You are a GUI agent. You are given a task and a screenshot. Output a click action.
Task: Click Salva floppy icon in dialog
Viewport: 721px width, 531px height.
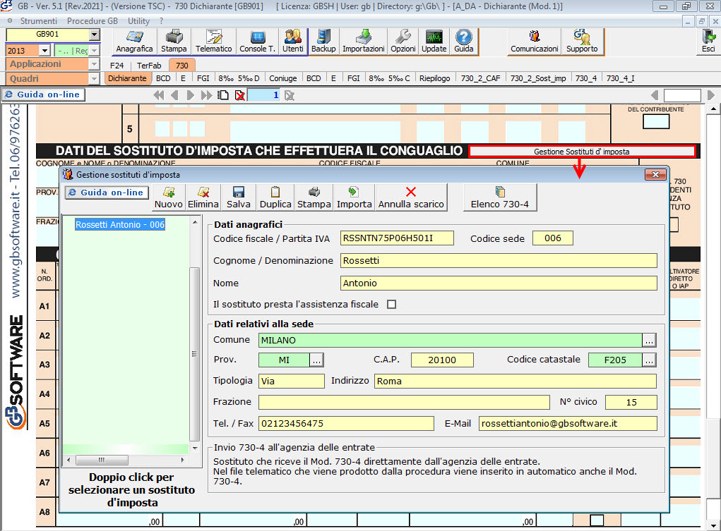tap(239, 197)
